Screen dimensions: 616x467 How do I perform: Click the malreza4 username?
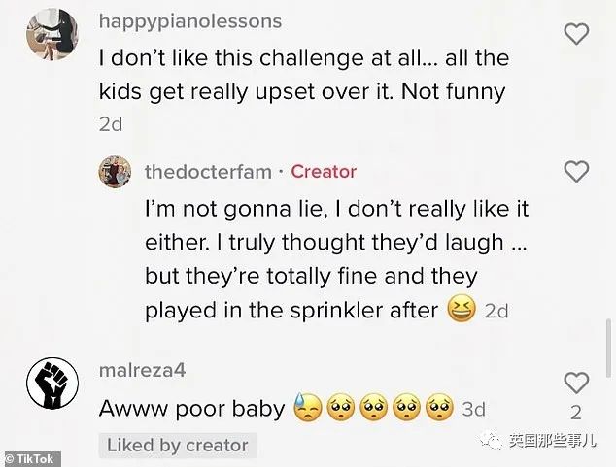[x=142, y=370]
